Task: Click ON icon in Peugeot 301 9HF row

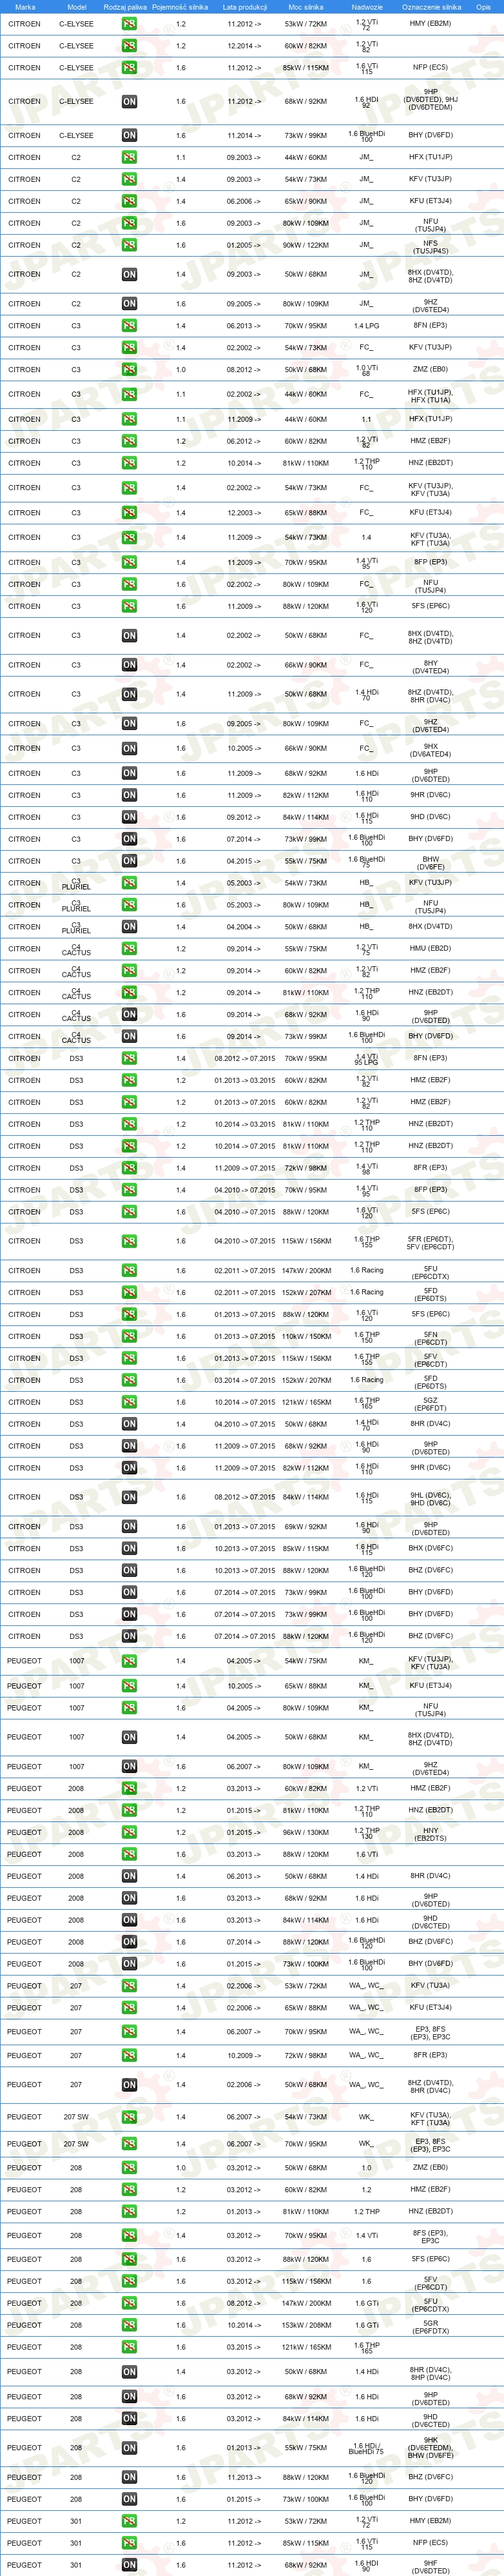Action: pyautogui.click(x=129, y=2564)
